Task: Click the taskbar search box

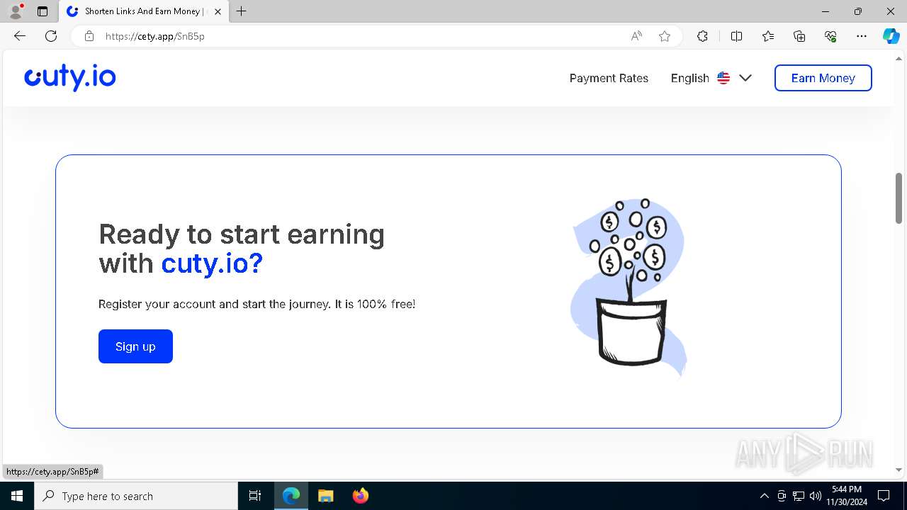Action: [x=136, y=496]
